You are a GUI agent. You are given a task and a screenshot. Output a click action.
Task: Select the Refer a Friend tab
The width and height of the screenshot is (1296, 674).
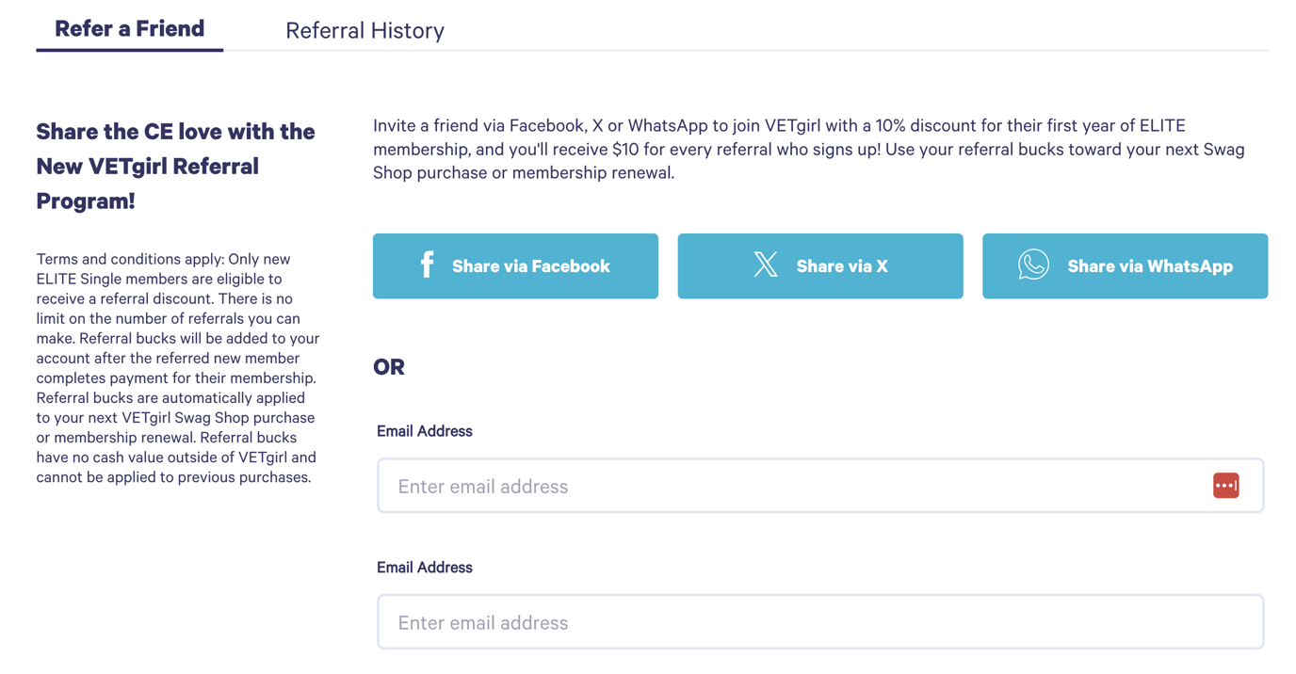129,28
